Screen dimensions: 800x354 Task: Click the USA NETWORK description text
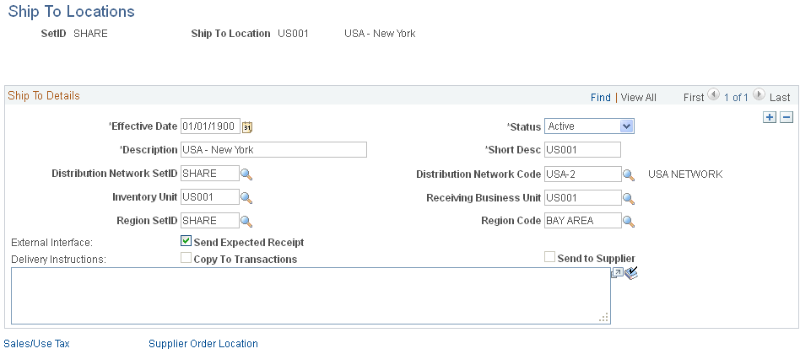pyautogui.click(x=685, y=174)
